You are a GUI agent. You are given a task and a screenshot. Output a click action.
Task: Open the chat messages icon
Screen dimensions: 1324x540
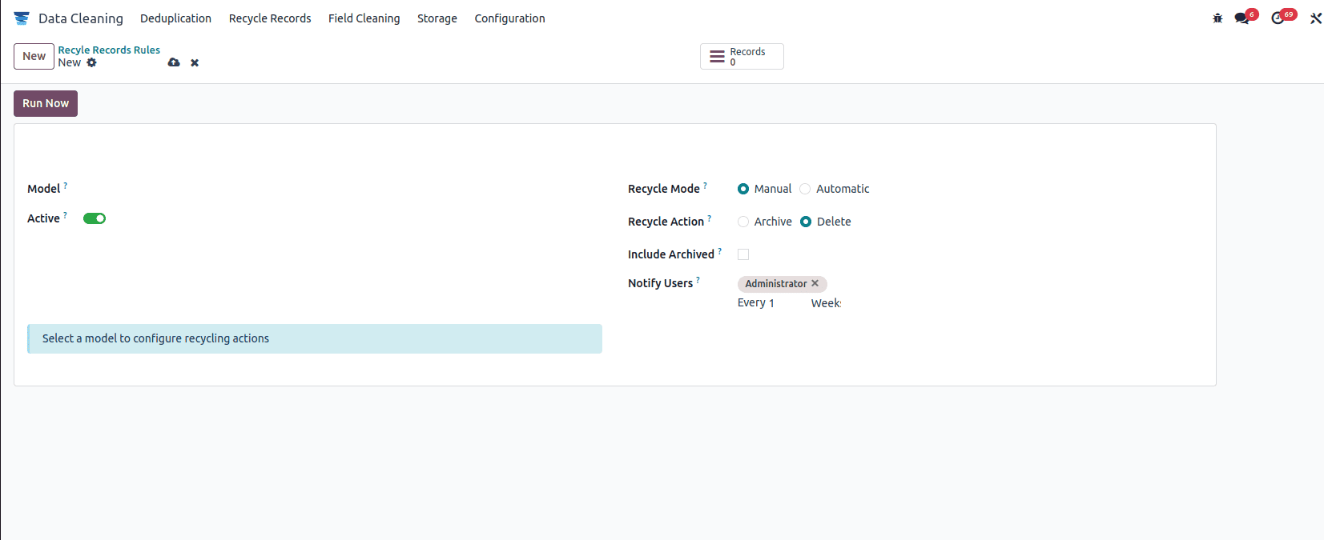click(1242, 18)
